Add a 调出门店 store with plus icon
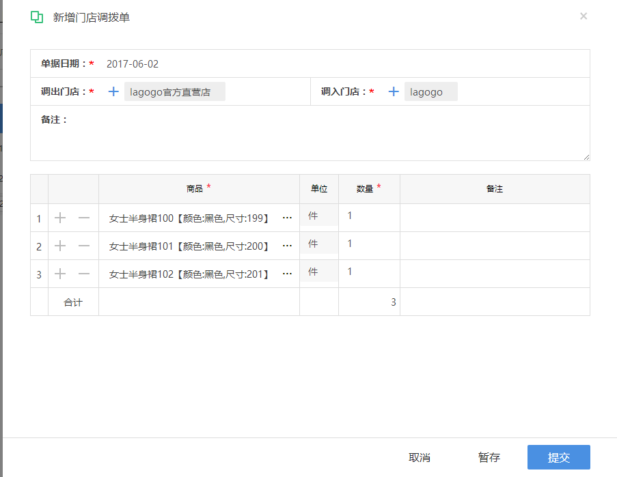Viewport: 617px width, 477px height. tap(113, 91)
